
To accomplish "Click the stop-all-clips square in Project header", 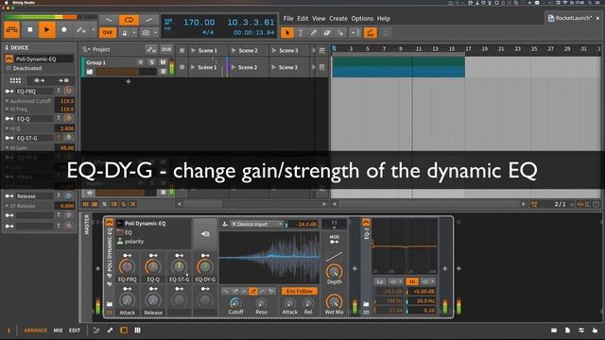I will point(181,50).
